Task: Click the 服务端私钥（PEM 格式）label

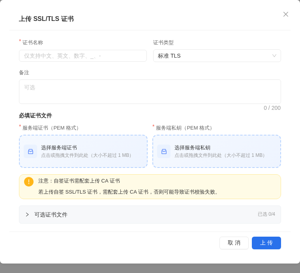Action: pos(184,128)
